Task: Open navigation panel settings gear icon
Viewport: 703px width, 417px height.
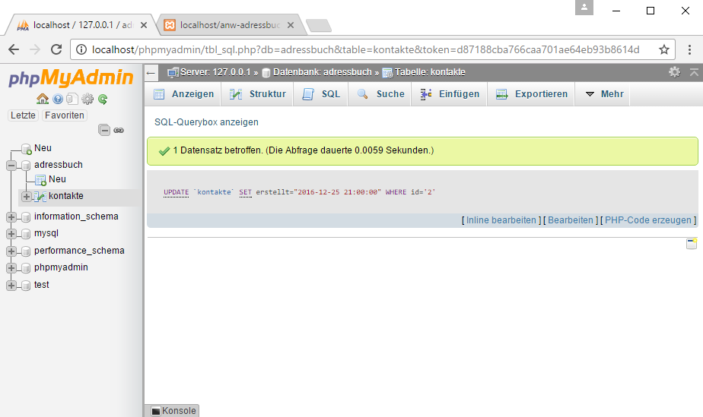Action: click(87, 99)
